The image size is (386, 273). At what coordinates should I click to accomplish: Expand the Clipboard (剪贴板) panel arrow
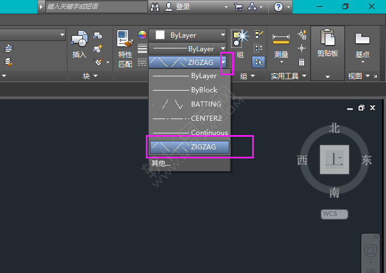(328, 77)
